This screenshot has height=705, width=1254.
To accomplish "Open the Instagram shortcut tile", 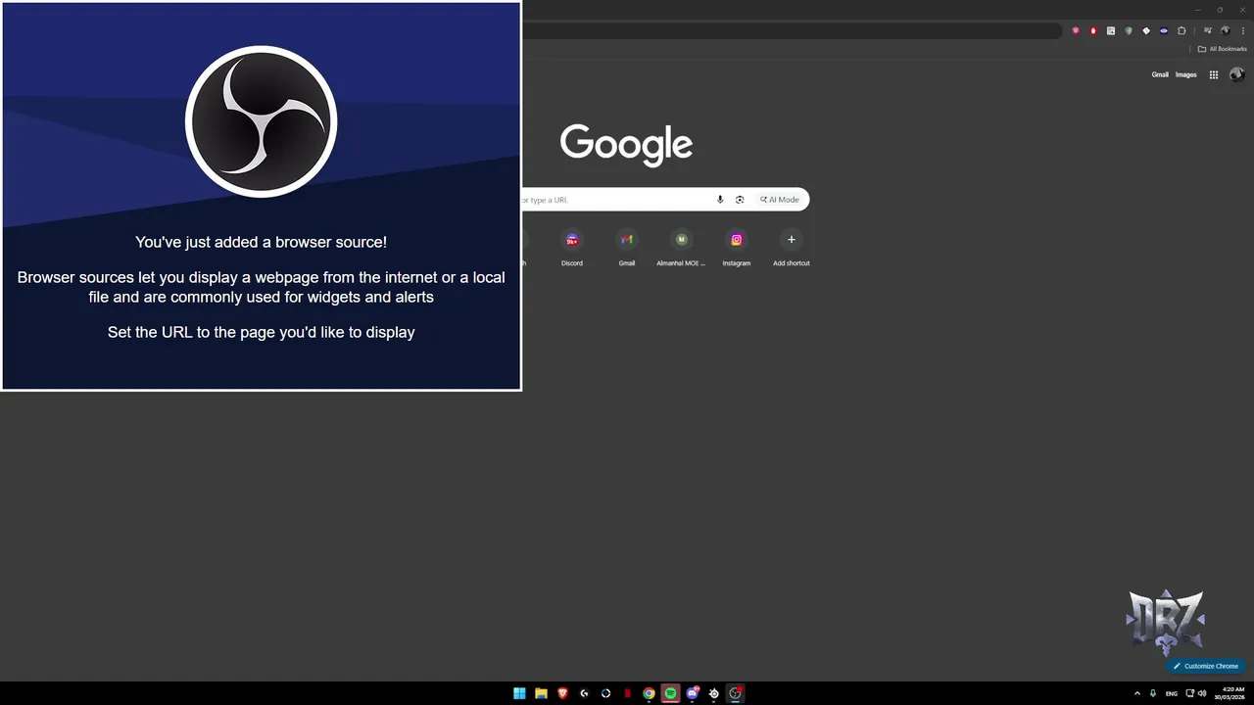I will pos(737,247).
